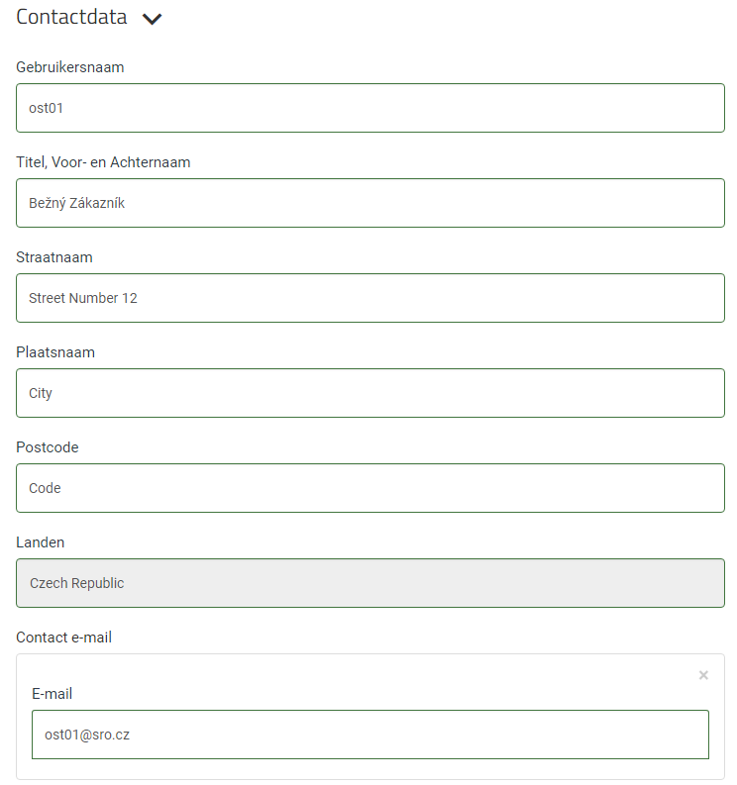Open the Landen field showing Czech Republic
Image resolution: width=737 pixels, height=785 pixels.
[370, 583]
